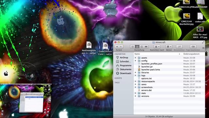Open Programme in the Finder sidebar
Viewport: 209px width, 118px height.
123,66
